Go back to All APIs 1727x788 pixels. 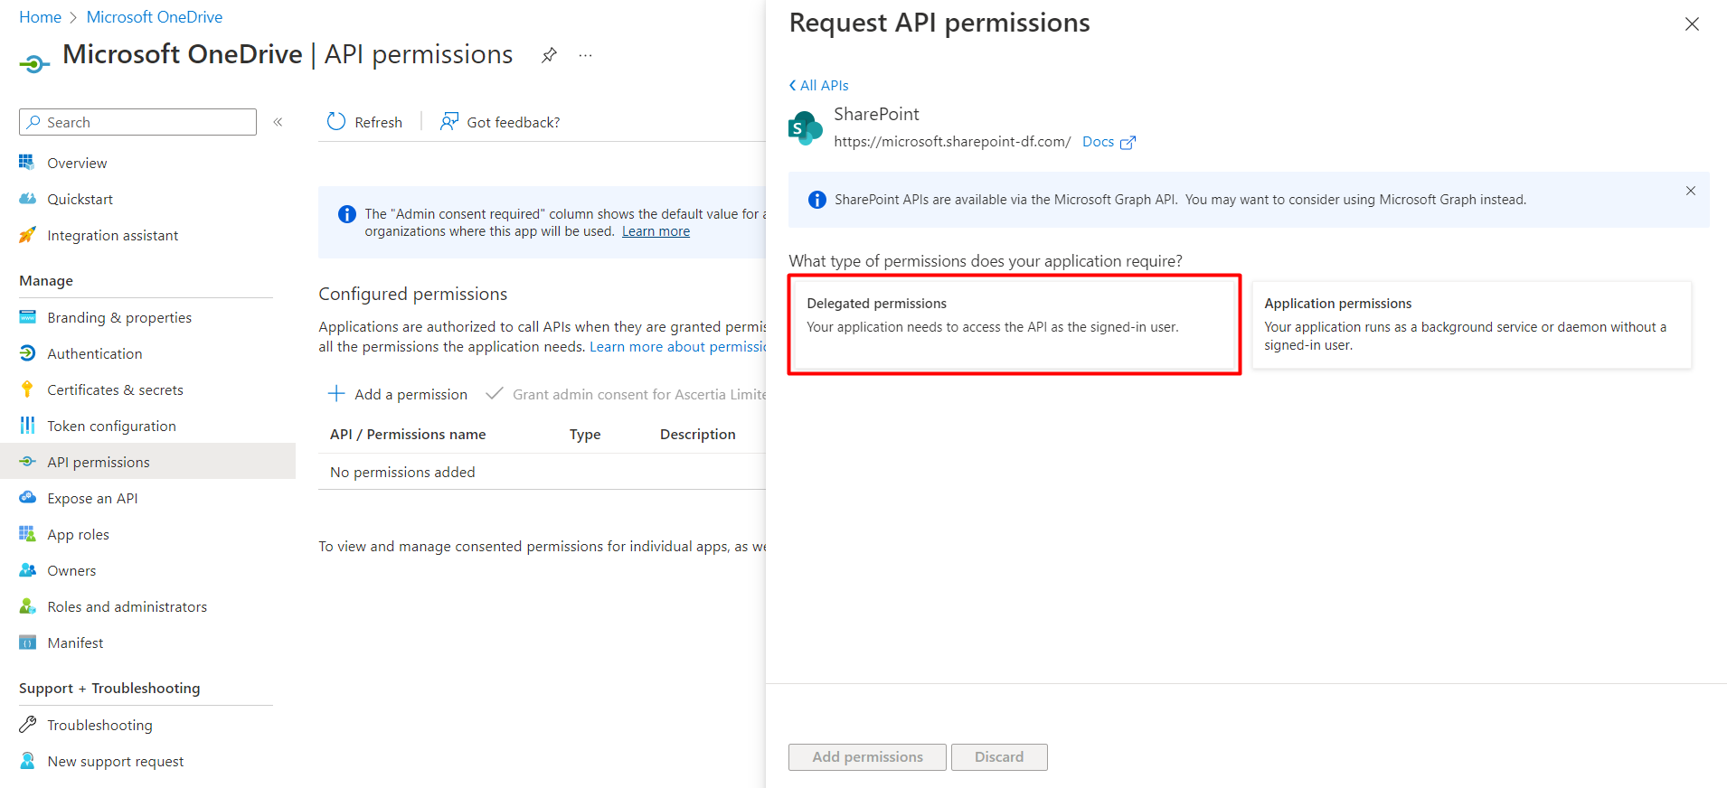click(x=819, y=85)
